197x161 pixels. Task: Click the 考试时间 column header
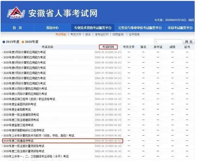point(108,47)
